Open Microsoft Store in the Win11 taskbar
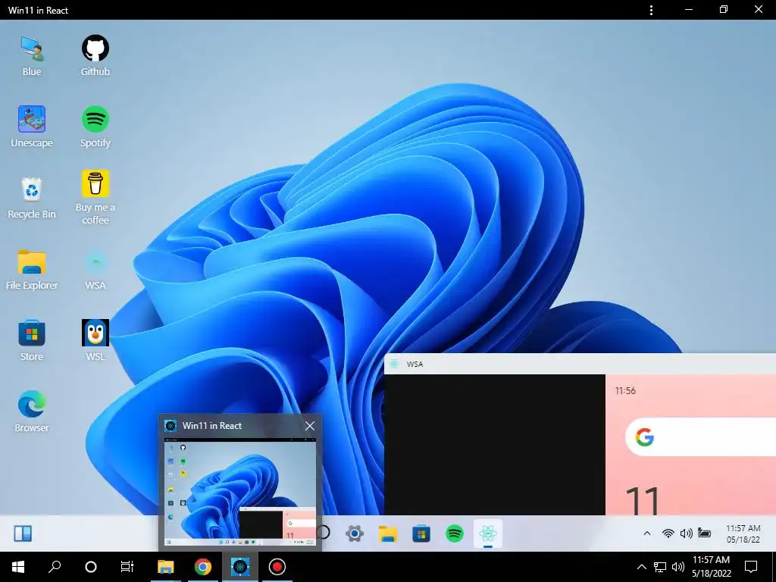 click(x=421, y=533)
